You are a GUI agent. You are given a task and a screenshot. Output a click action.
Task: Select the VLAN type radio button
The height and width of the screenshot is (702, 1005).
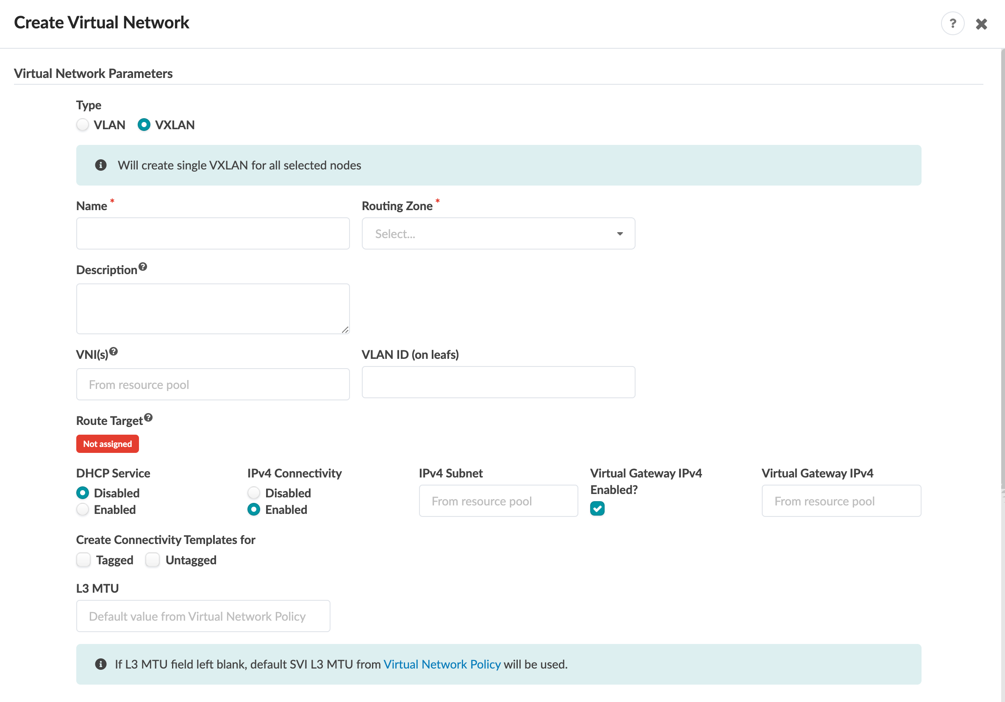pyautogui.click(x=83, y=125)
